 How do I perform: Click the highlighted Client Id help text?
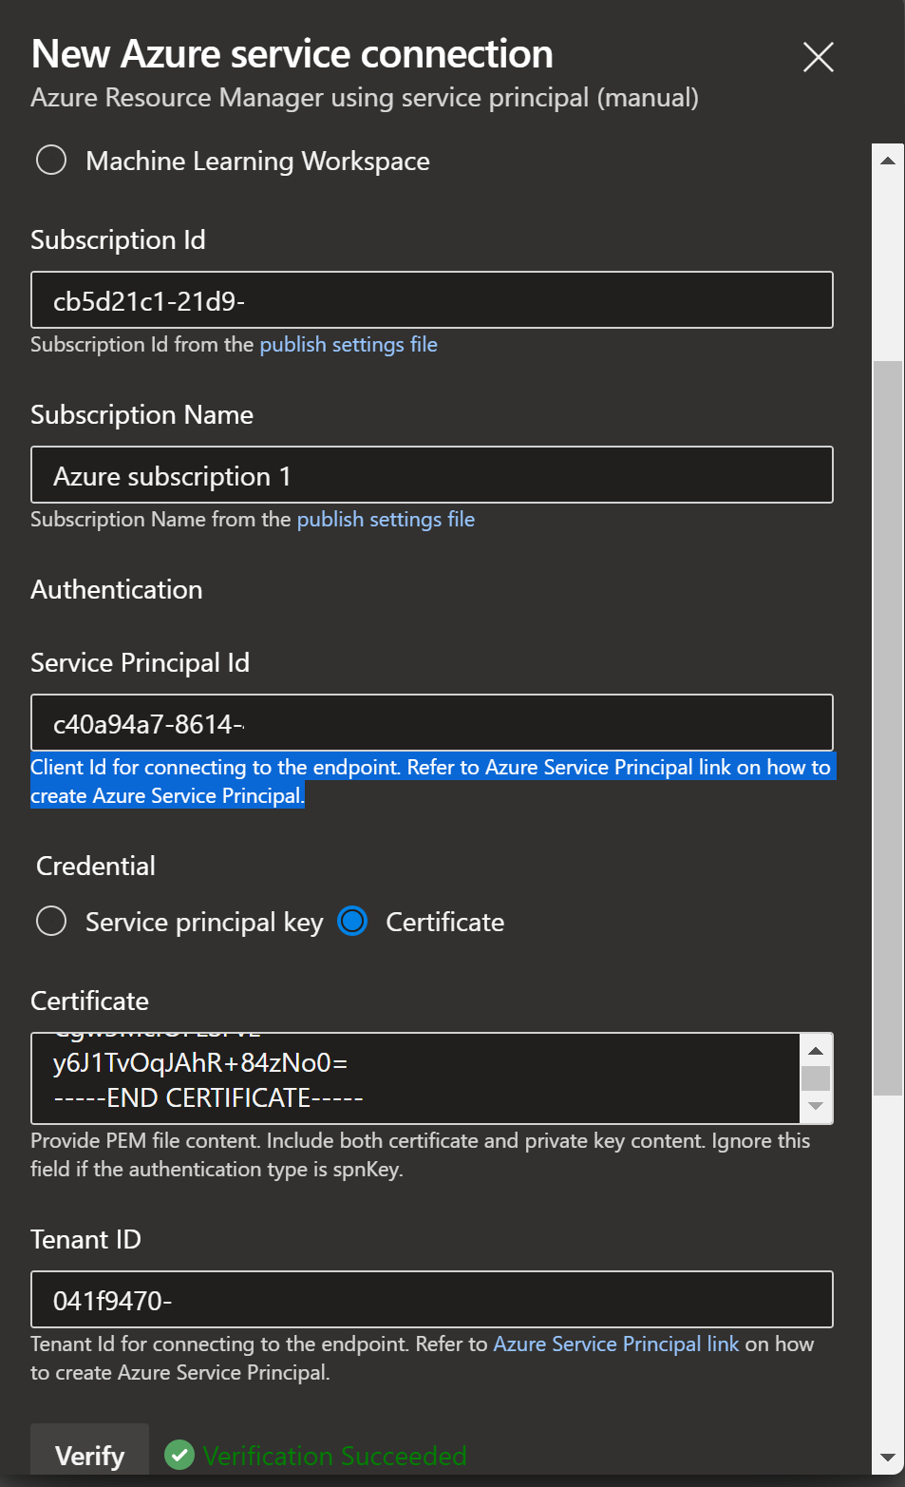(x=432, y=781)
